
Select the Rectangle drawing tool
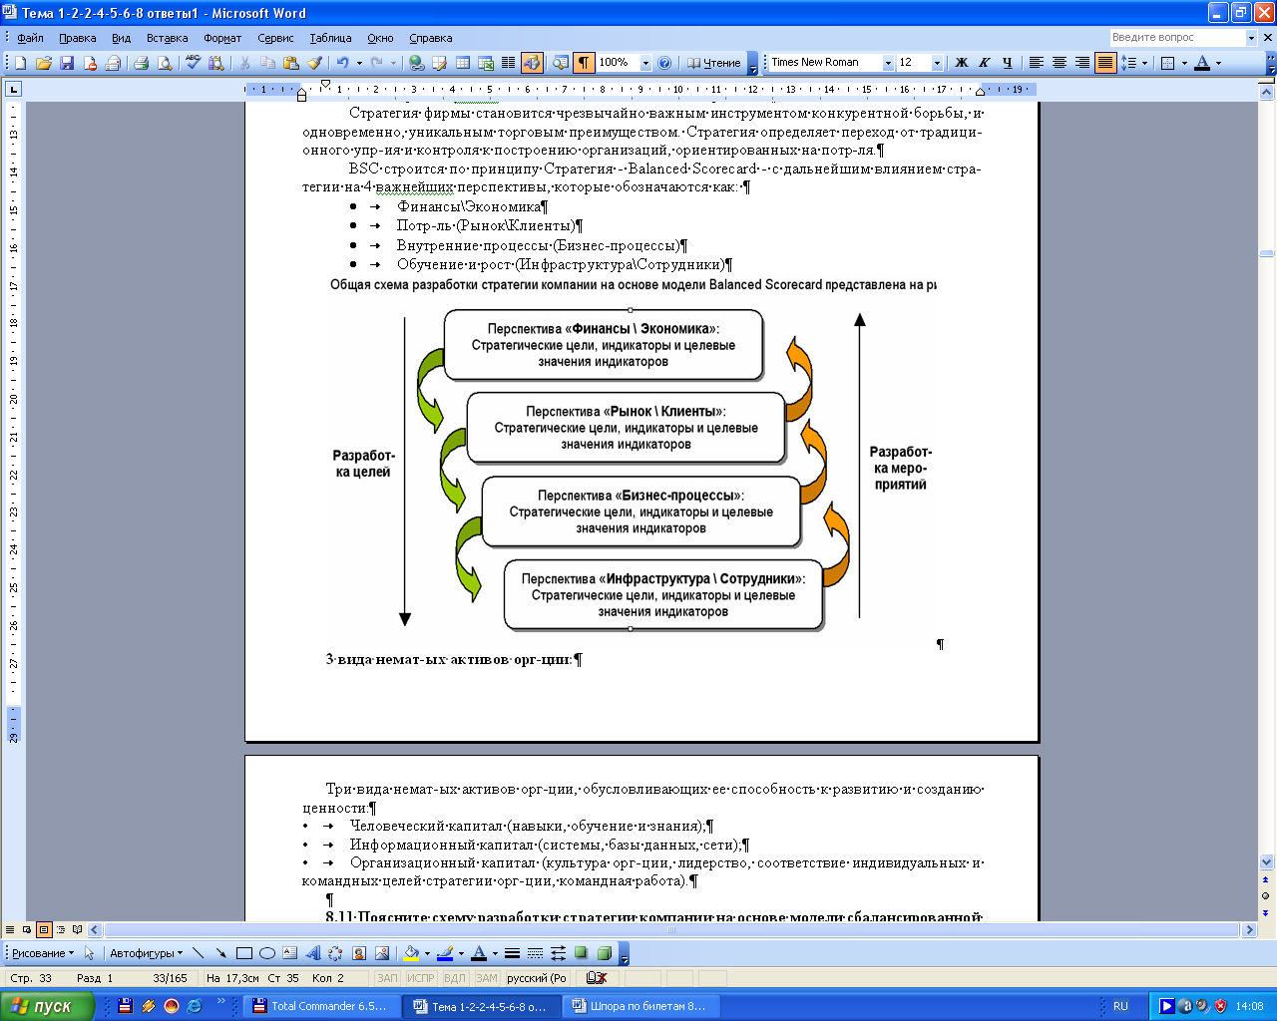(243, 953)
